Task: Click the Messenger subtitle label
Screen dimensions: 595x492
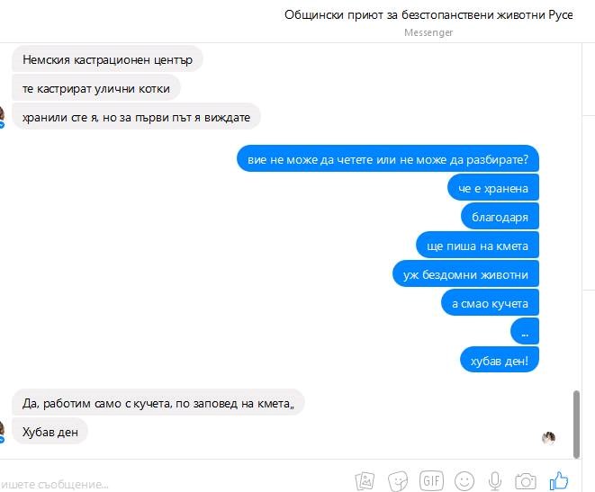Action: pyautogui.click(x=428, y=32)
